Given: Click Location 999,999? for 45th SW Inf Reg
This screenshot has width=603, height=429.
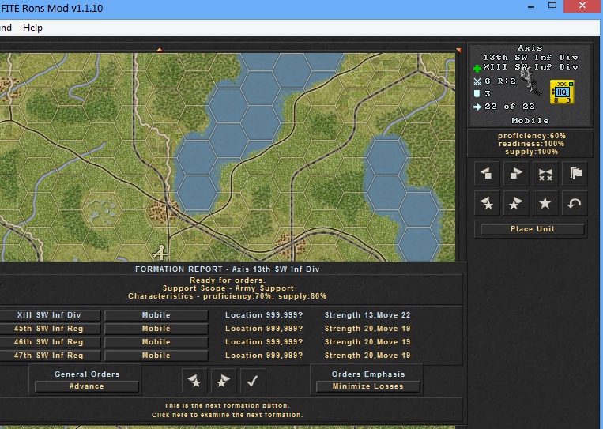Looking at the screenshot, I should tap(264, 329).
